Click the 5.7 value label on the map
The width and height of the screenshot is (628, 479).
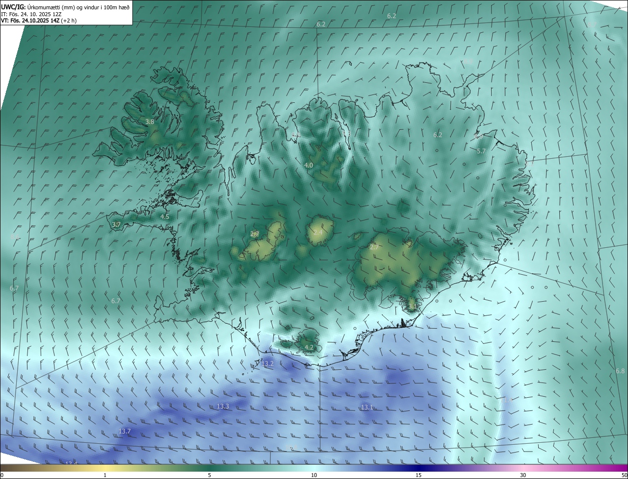481,151
